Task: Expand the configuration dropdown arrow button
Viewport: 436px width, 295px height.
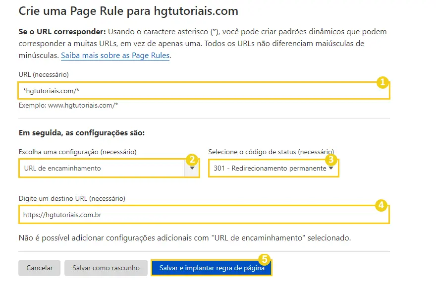Action: [x=191, y=169]
